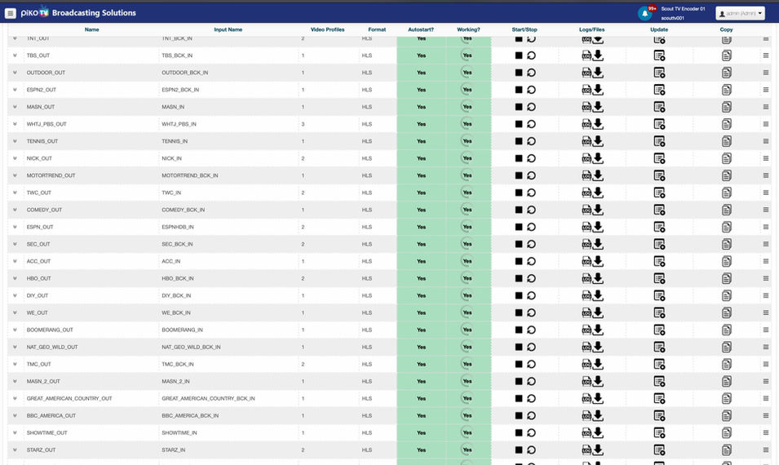
Task: Expand the TBS_OUT row
Action: click(x=15, y=55)
